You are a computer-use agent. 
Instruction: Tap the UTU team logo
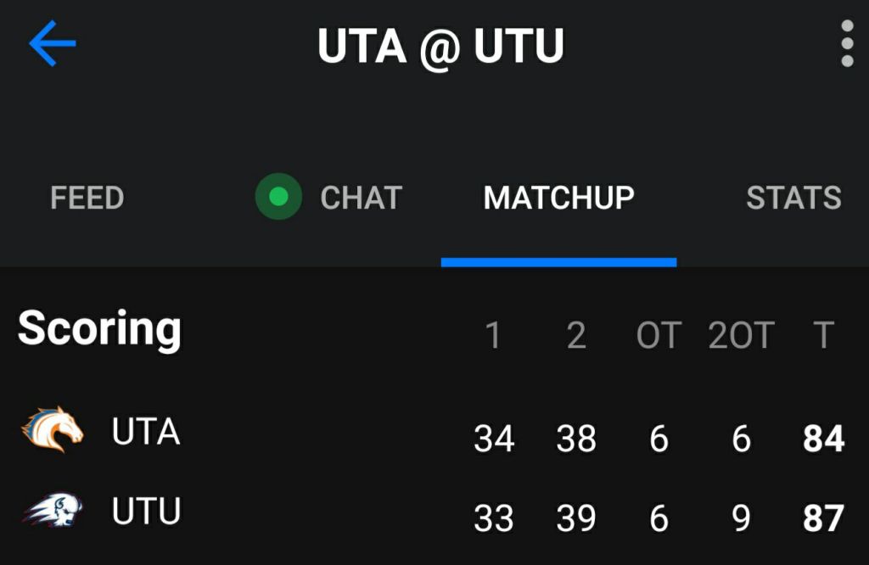(x=53, y=511)
